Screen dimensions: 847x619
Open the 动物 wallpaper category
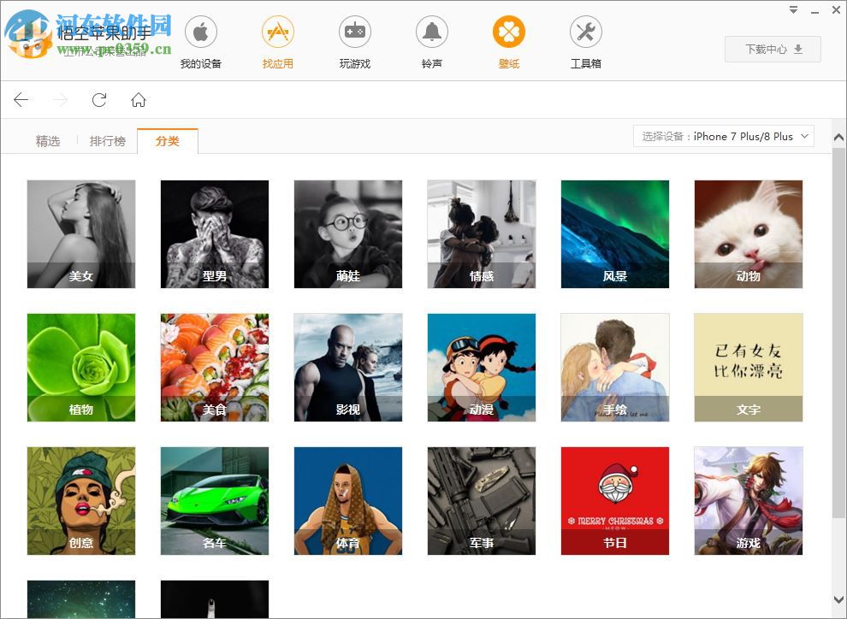pyautogui.click(x=748, y=234)
